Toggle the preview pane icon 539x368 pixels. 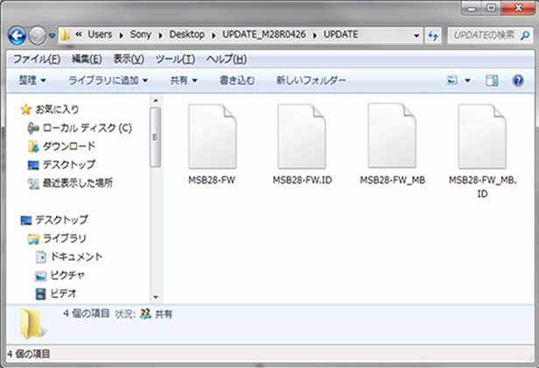492,80
